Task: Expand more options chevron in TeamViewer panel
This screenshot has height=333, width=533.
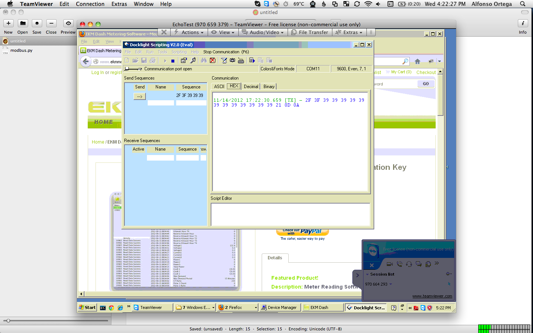Action: (437, 263)
